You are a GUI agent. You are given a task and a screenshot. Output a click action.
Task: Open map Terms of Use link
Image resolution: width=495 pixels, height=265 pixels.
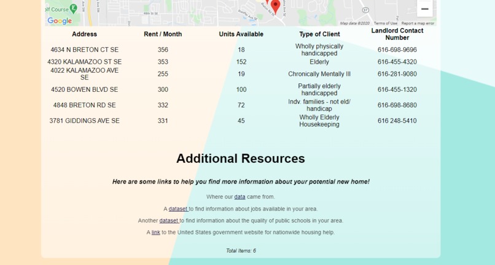coord(386,23)
